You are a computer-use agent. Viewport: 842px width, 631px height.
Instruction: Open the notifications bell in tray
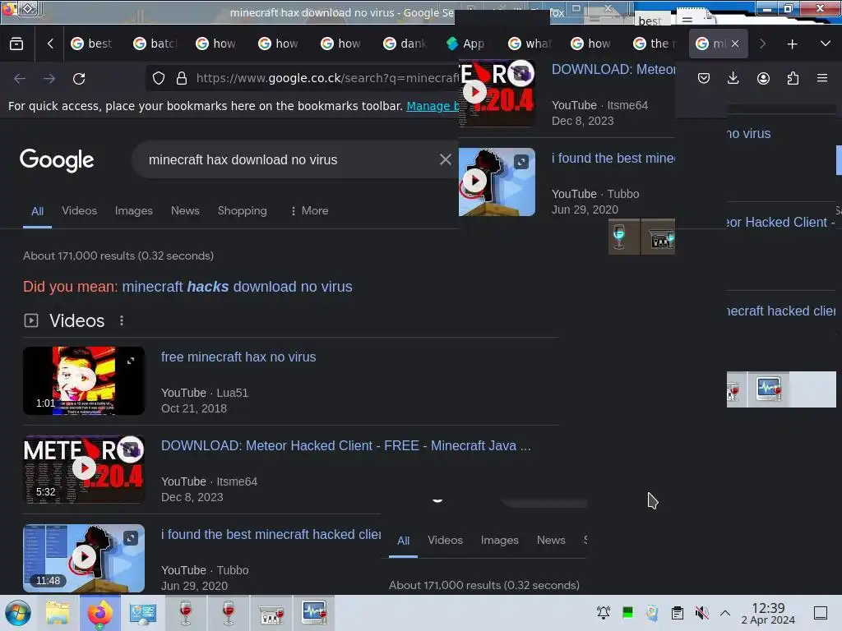click(604, 613)
